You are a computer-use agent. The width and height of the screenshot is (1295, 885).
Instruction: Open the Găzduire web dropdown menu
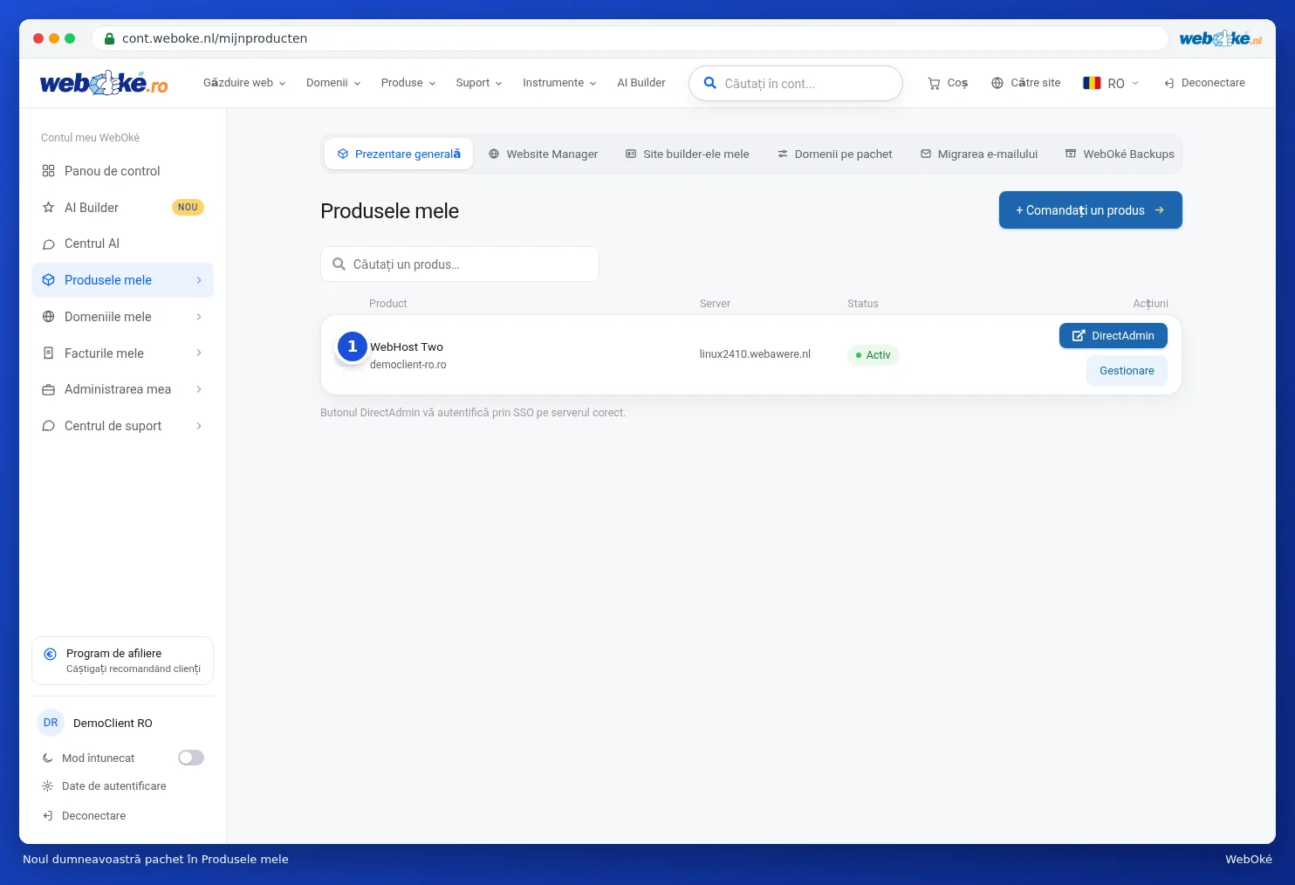coord(244,83)
